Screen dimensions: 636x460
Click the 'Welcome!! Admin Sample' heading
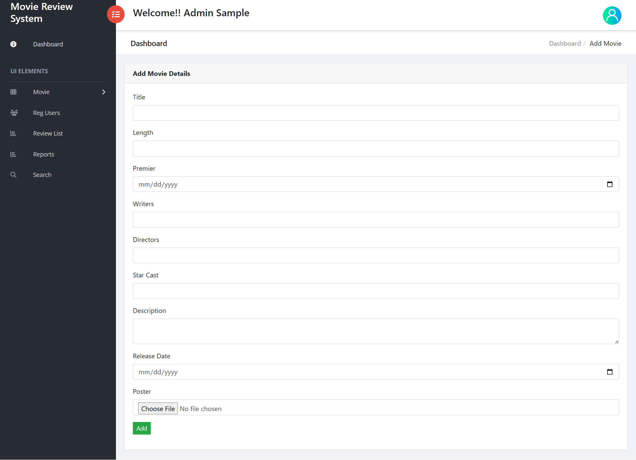click(x=191, y=13)
